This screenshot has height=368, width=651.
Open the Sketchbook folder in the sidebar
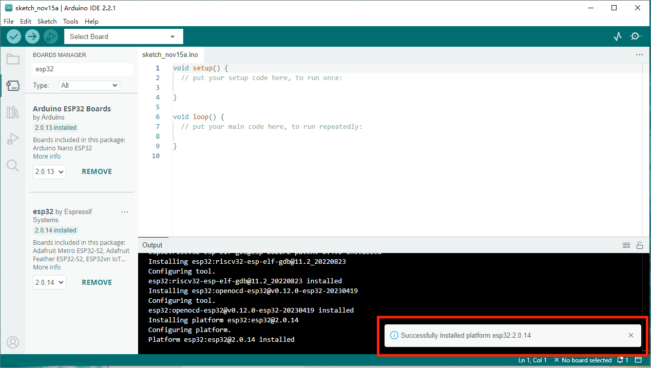pos(13,59)
